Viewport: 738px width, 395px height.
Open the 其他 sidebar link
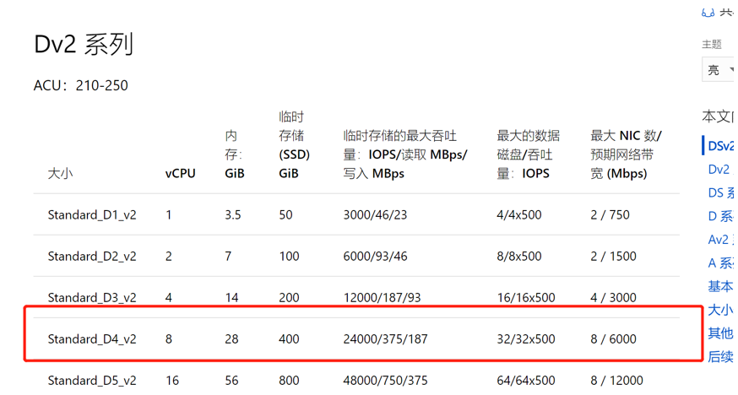[720, 333]
